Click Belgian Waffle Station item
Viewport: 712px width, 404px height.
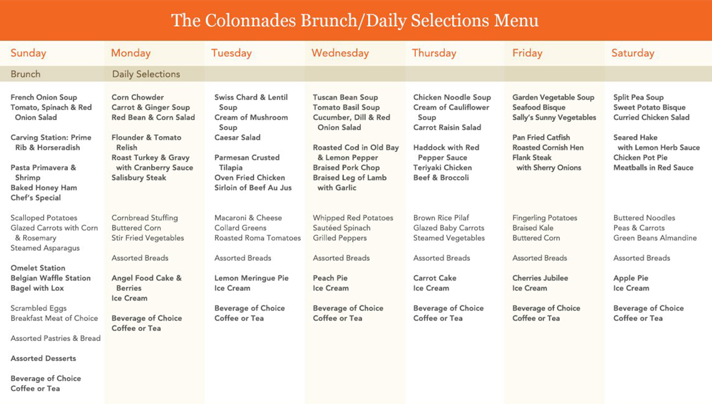[51, 278]
